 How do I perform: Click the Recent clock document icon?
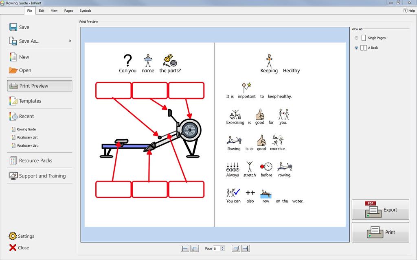point(13,116)
